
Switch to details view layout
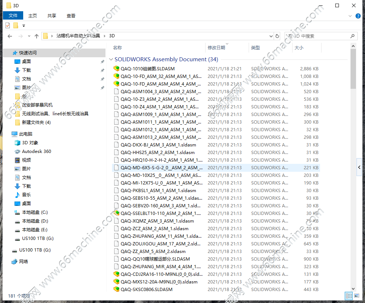click(349, 296)
